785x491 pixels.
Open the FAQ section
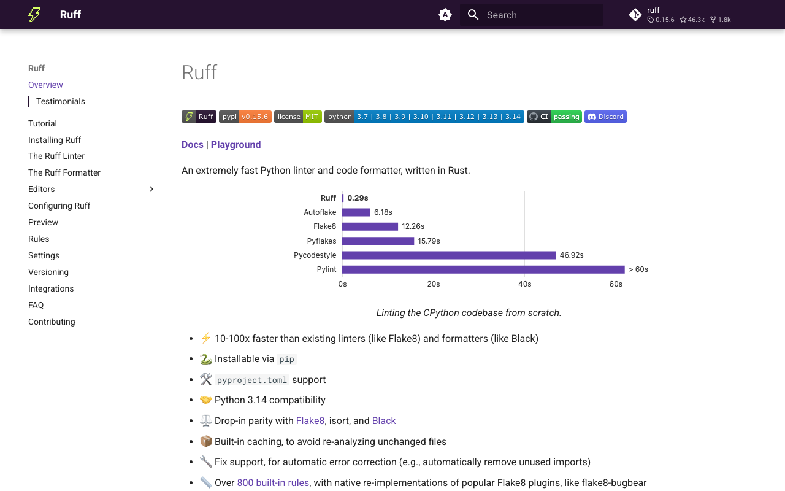pos(36,305)
